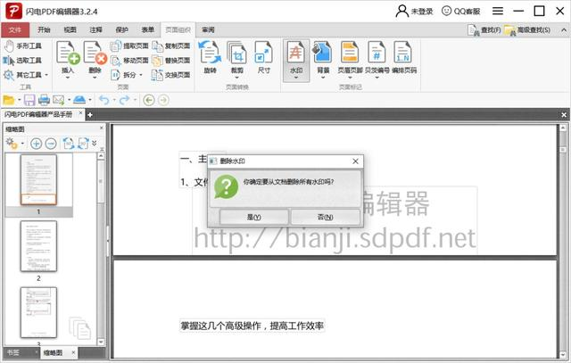
Task: Click the 贝茨编号 Bates numbering icon
Action: (x=377, y=54)
